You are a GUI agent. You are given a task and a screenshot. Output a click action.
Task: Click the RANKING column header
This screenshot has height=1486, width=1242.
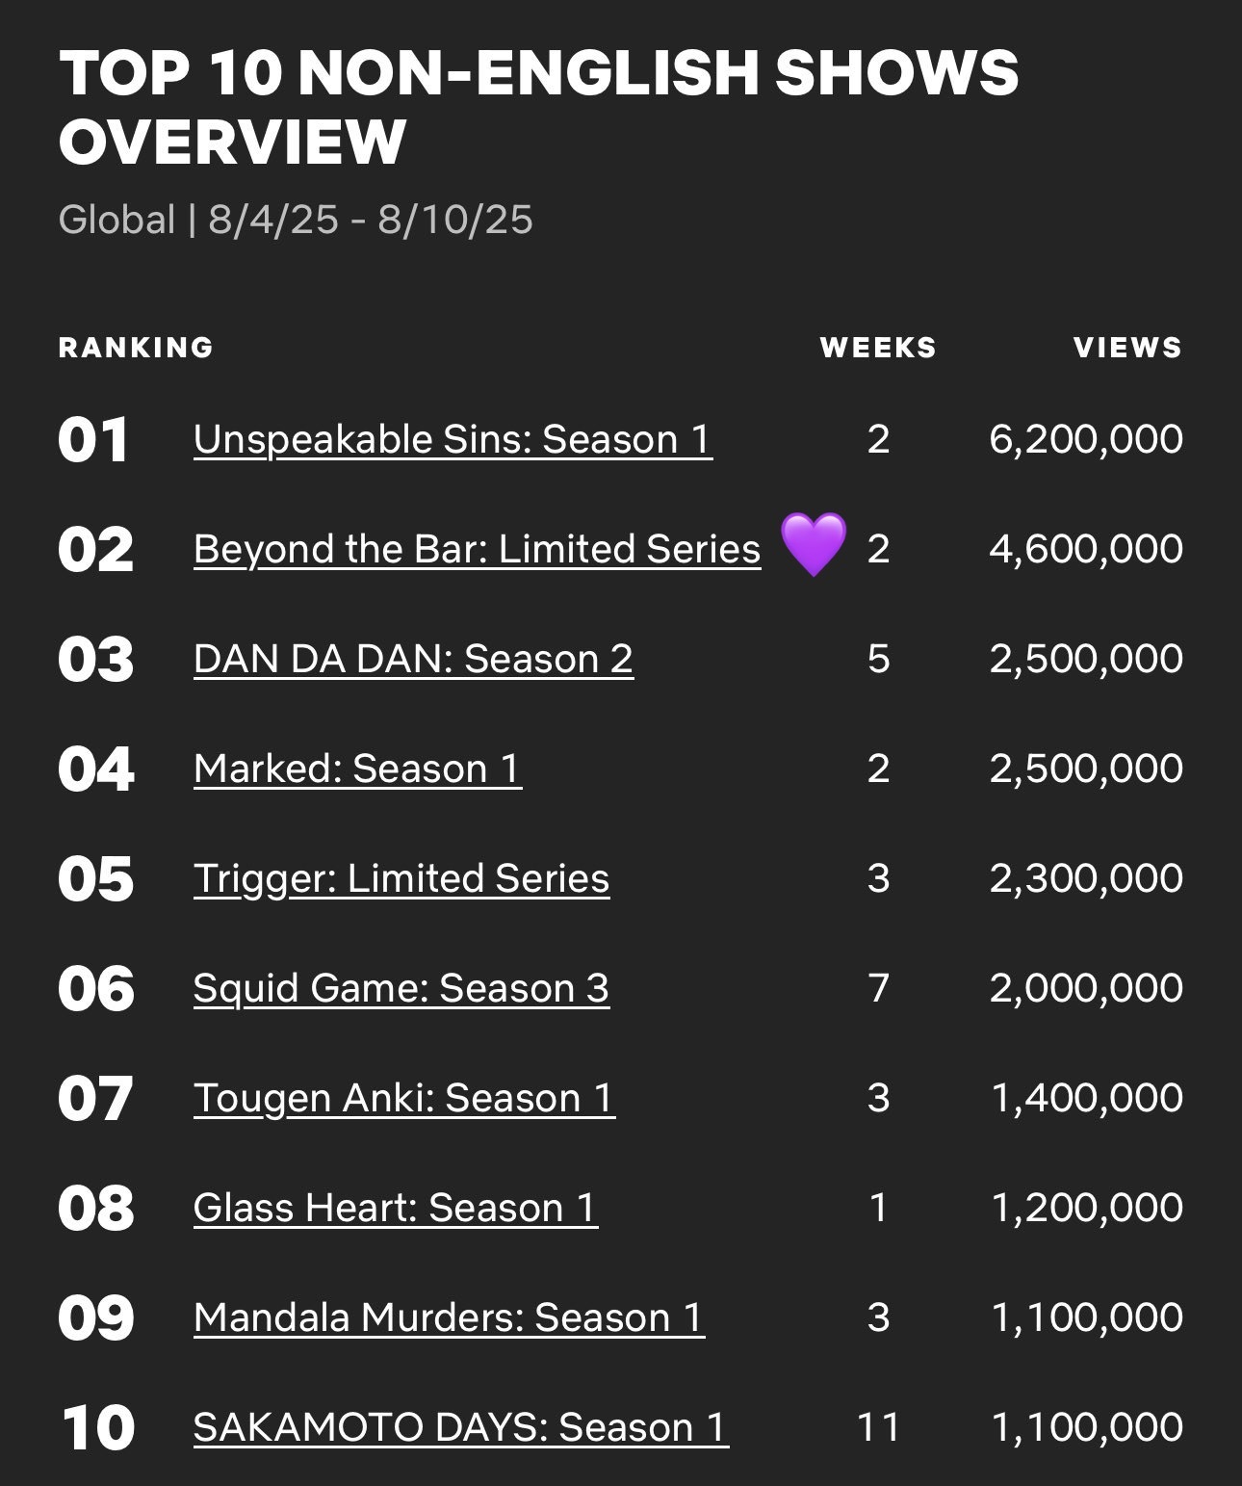click(136, 348)
